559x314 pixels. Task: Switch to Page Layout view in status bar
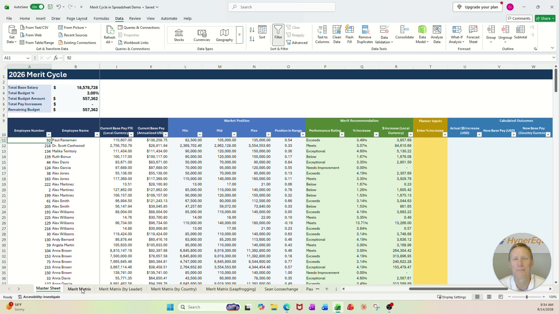[489, 297]
